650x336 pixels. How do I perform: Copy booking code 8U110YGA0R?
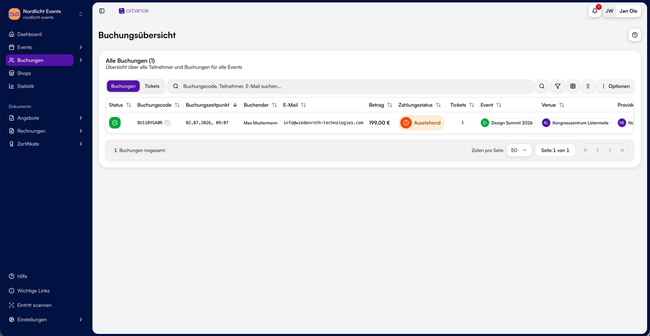(x=167, y=123)
